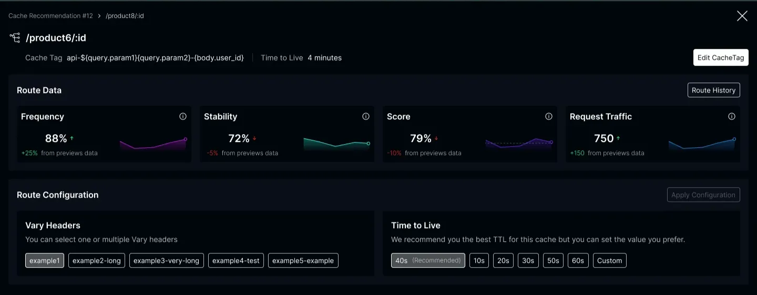This screenshot has width=757, height=295.
Task: Click the info icon on Score card
Action: point(549,117)
